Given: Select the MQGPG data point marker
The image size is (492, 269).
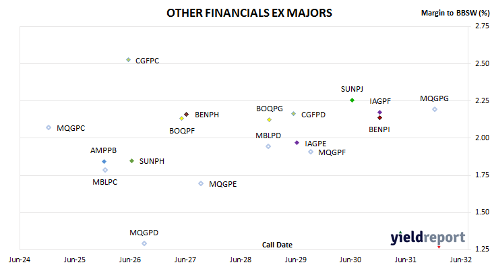Looking at the screenshot, I should 435,109.
